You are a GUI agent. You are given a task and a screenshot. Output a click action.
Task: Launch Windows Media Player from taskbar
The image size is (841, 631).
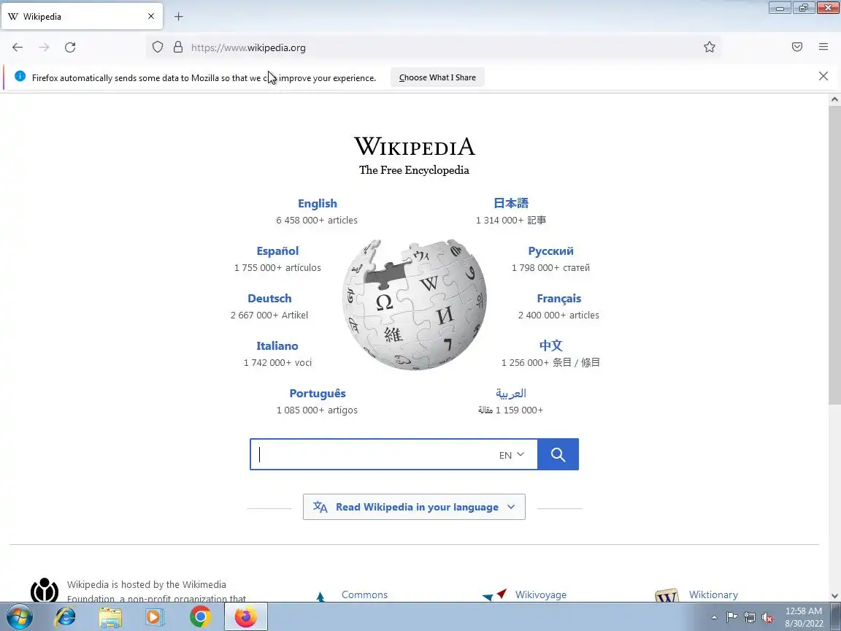click(x=155, y=617)
